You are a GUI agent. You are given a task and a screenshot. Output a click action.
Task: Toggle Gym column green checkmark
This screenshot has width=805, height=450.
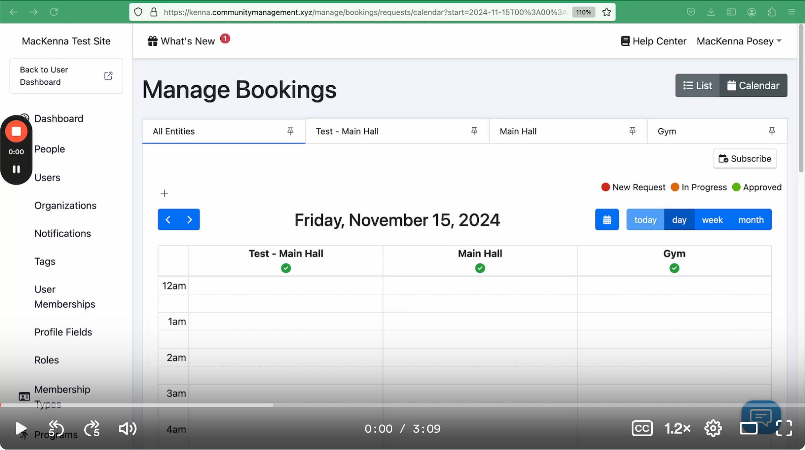(674, 268)
